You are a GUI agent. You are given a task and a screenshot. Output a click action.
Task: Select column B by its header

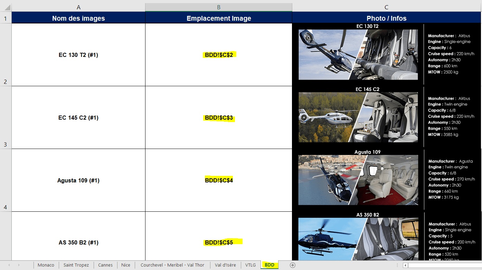click(x=219, y=7)
